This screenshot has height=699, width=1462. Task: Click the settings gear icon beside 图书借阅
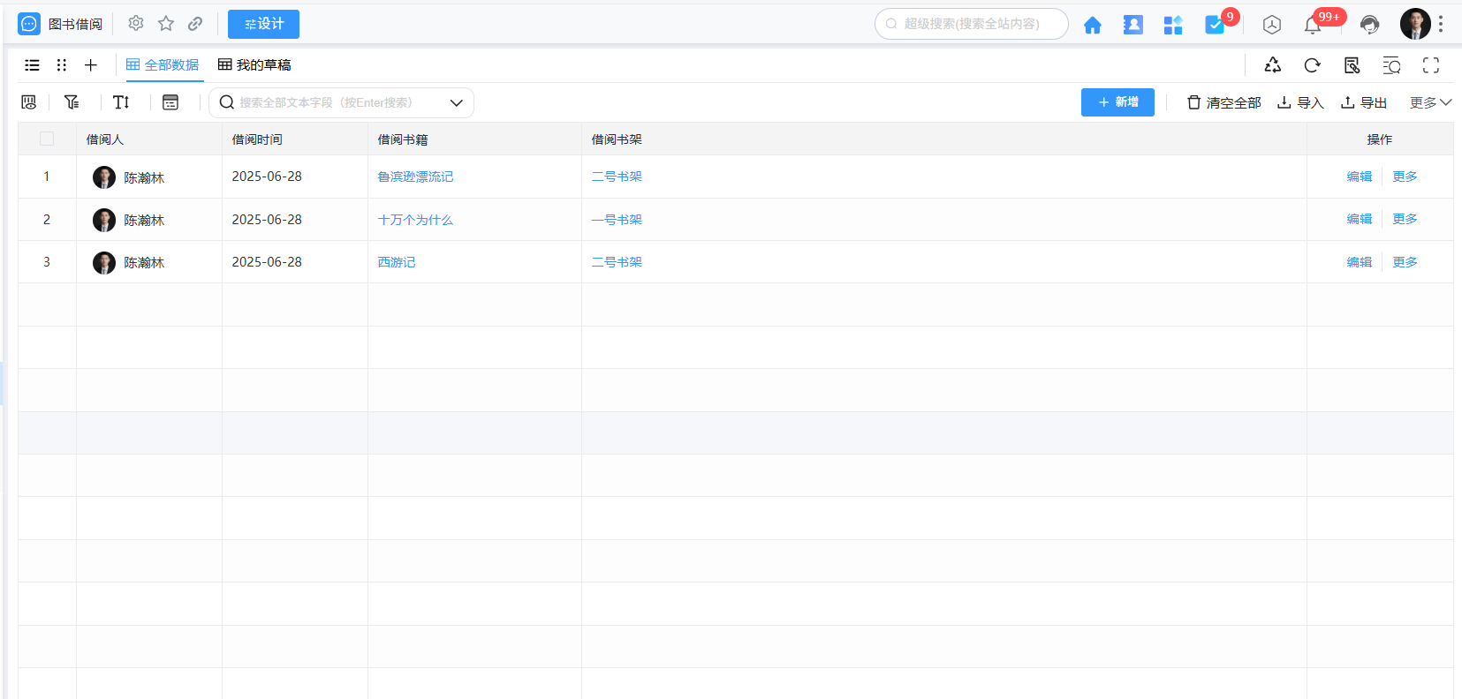136,24
